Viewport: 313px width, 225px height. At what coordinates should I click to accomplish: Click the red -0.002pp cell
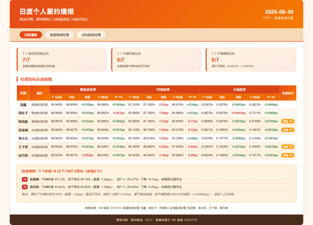88,155
